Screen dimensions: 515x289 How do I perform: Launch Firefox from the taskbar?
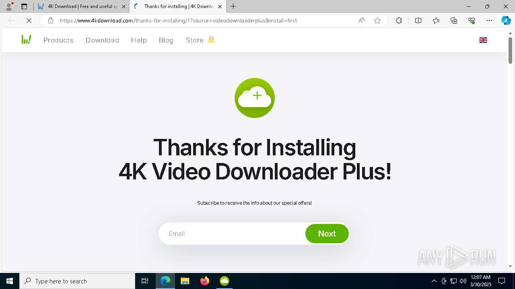[x=205, y=281]
